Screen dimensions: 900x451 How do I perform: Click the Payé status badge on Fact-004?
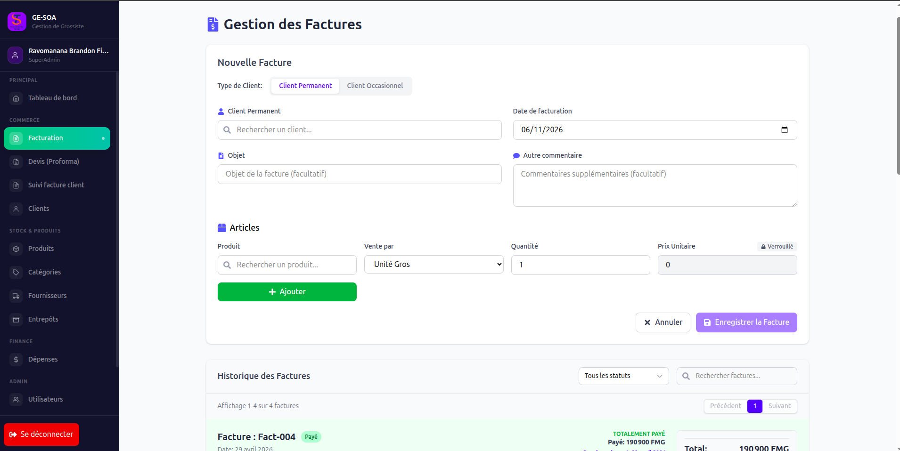point(311,437)
